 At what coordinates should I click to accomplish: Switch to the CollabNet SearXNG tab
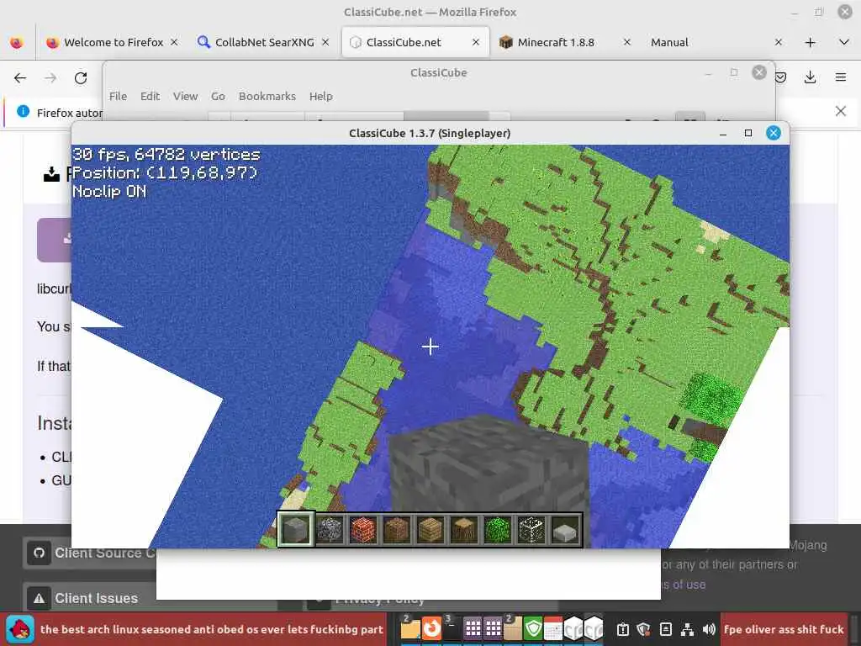tap(263, 42)
